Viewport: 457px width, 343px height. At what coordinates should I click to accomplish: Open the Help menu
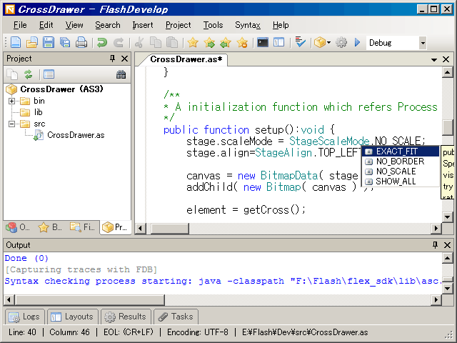[281, 25]
